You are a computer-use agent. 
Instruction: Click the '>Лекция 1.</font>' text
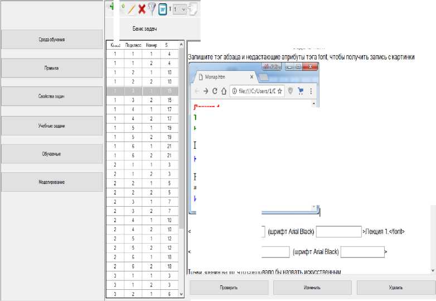click(384, 231)
